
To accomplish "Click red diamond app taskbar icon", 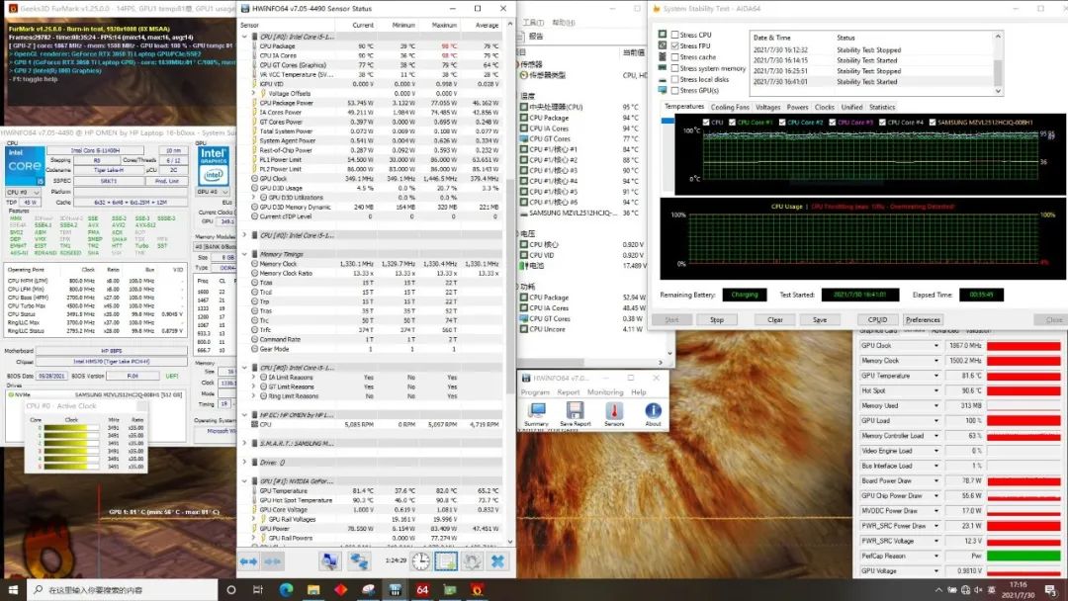I will (x=340, y=589).
